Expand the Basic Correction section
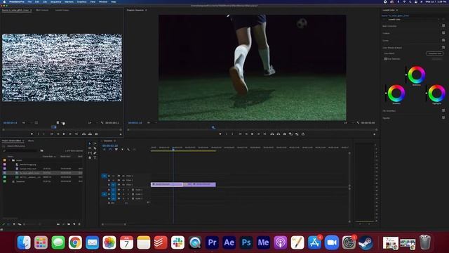This screenshot has width=449, height=253. [x=390, y=26]
